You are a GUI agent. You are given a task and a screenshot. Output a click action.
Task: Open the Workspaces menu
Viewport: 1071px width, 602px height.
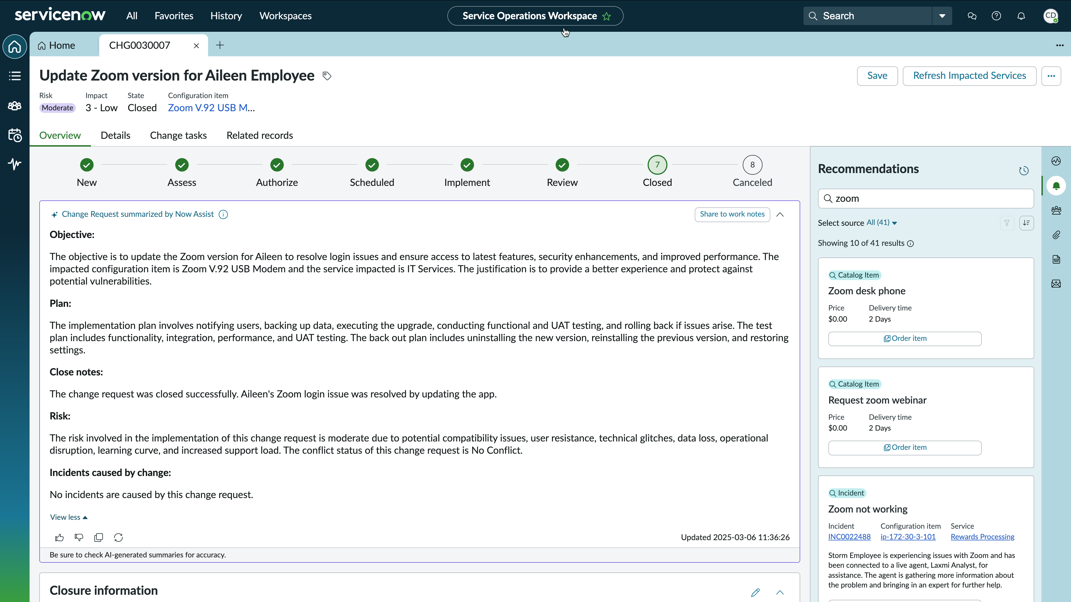[286, 16]
